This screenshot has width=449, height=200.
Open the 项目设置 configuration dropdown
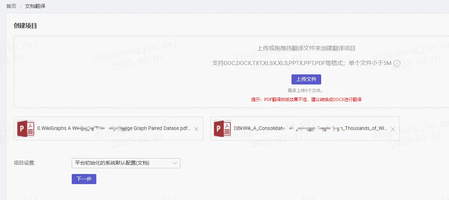126,163
